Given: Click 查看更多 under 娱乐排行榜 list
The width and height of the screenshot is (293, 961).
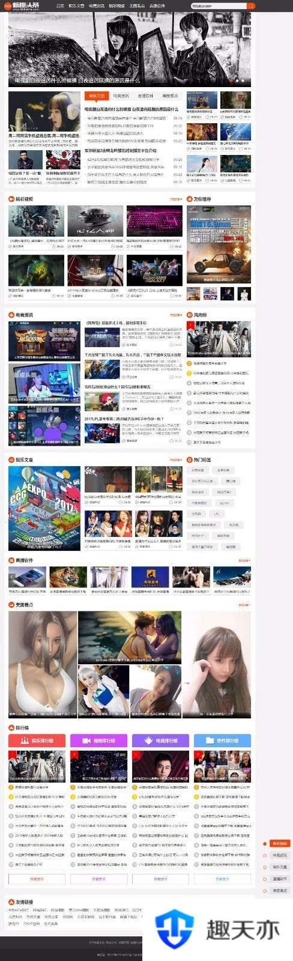Looking at the screenshot, I should coord(37,879).
